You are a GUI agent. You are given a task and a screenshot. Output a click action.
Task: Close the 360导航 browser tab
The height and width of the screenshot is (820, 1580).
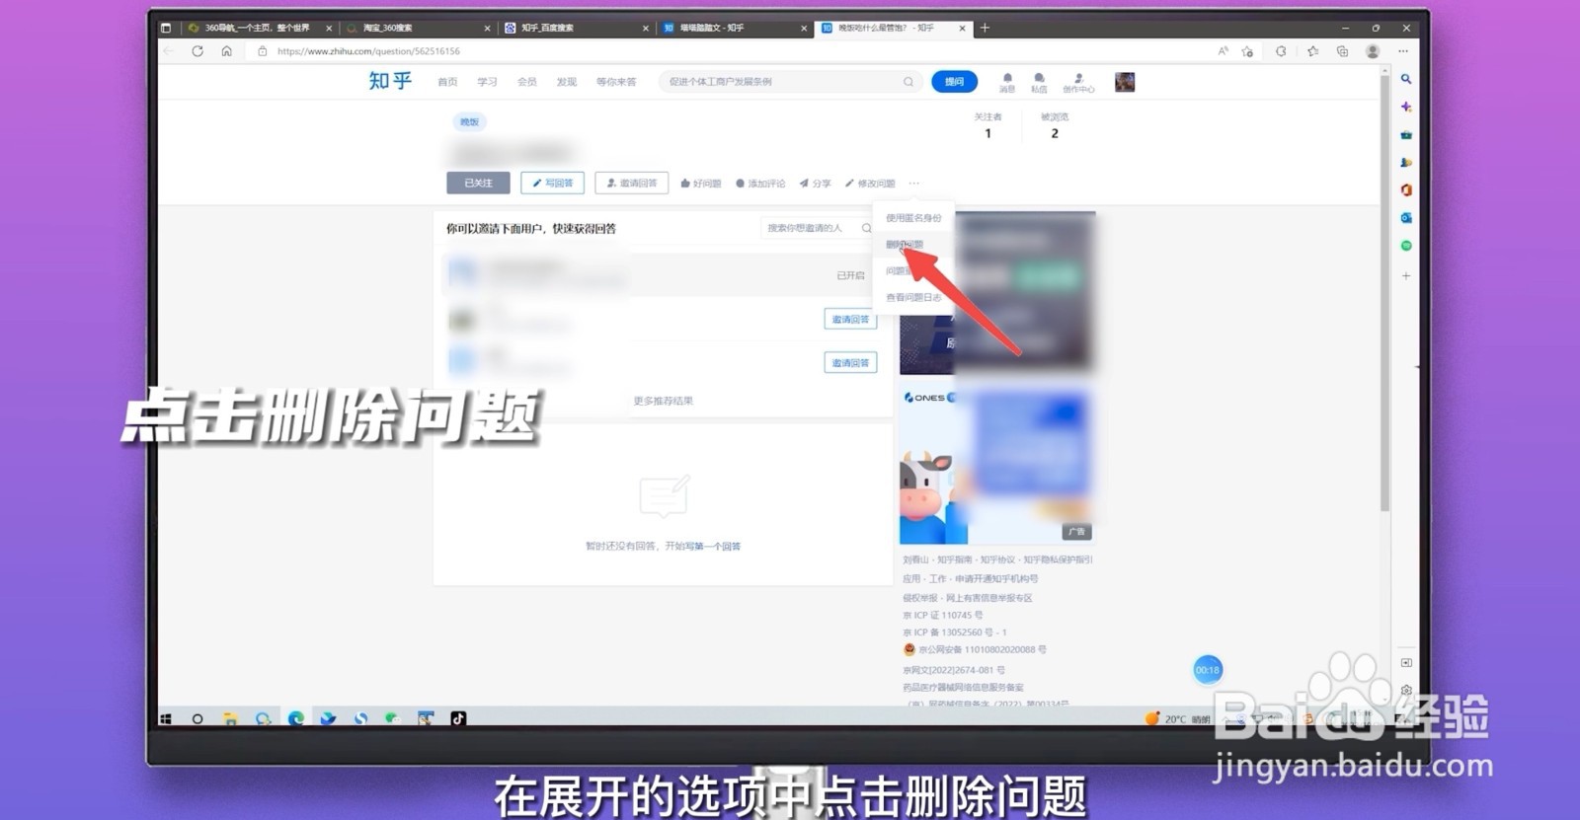point(329,28)
